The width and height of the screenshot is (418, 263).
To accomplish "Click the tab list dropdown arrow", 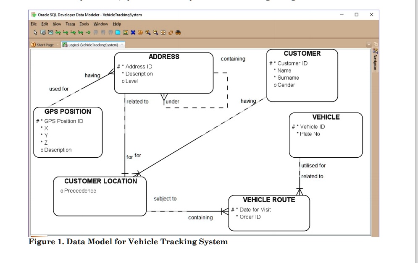I will tap(369, 45).
